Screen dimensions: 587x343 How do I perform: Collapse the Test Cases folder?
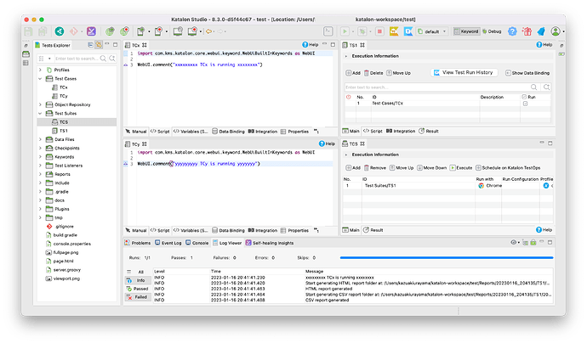coord(40,78)
